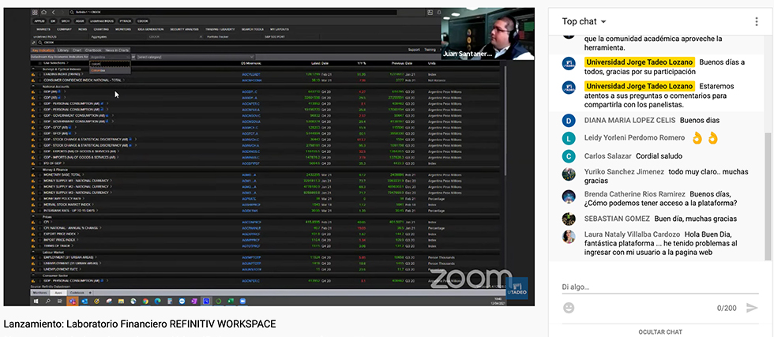Open the Top chat dropdown
The height and width of the screenshot is (337, 774).
click(x=584, y=21)
